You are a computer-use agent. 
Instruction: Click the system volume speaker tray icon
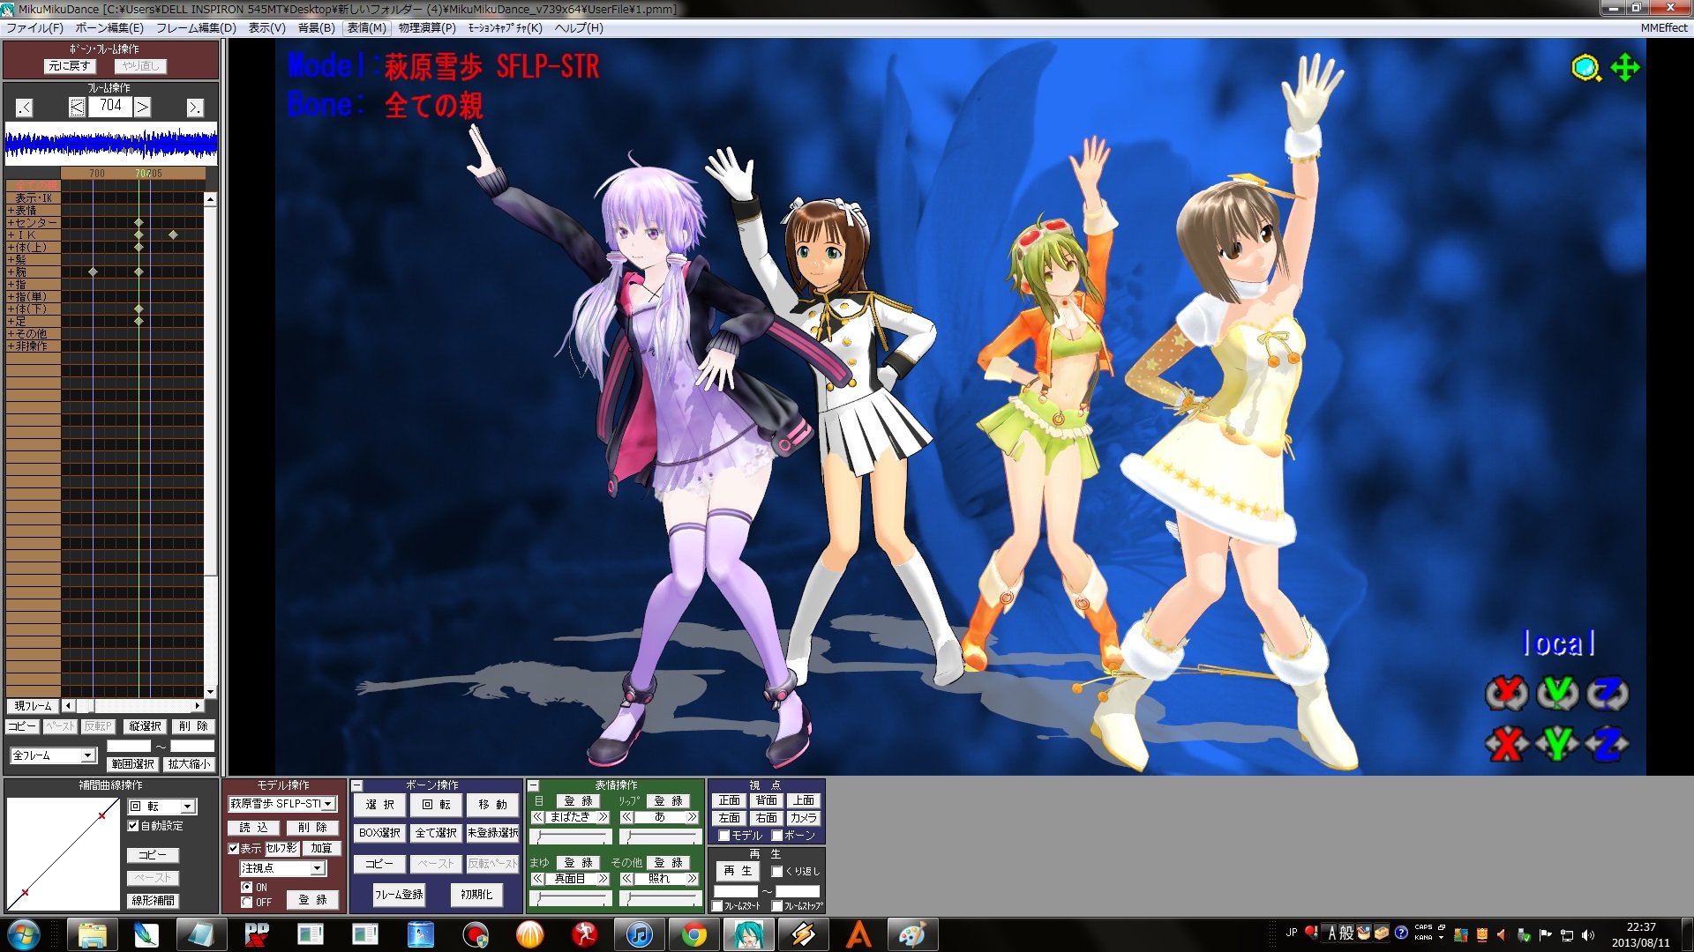click(1588, 935)
